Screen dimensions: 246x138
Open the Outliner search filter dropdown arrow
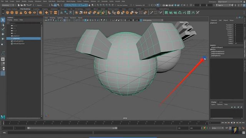click(x=41, y=23)
